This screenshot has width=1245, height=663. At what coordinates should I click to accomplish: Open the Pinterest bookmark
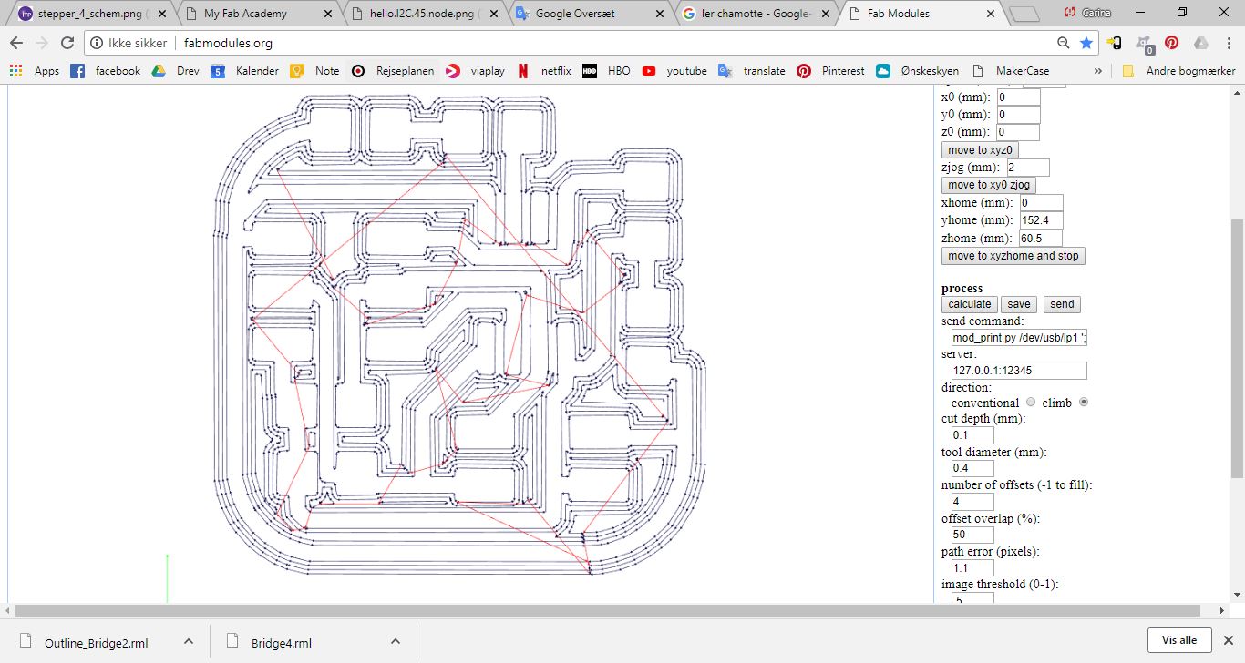point(830,71)
